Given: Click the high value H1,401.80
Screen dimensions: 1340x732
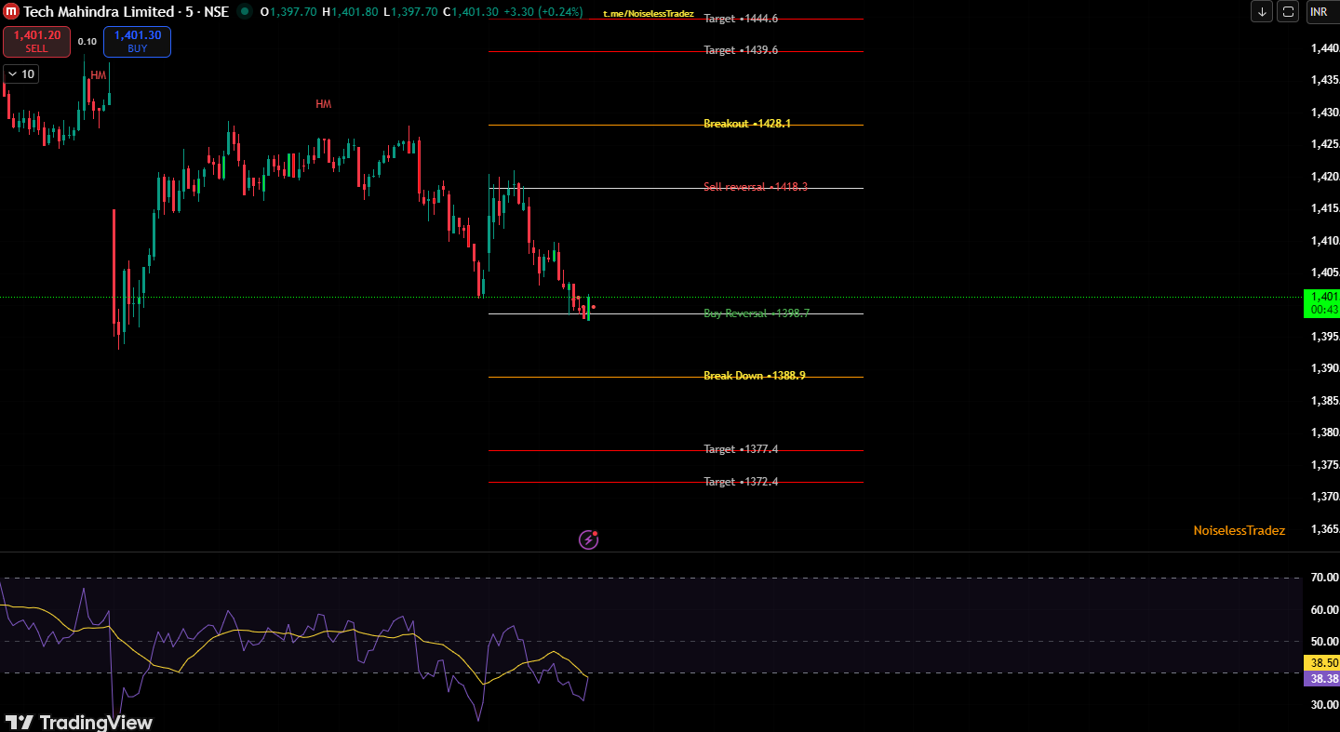Looking at the screenshot, I should [x=350, y=12].
